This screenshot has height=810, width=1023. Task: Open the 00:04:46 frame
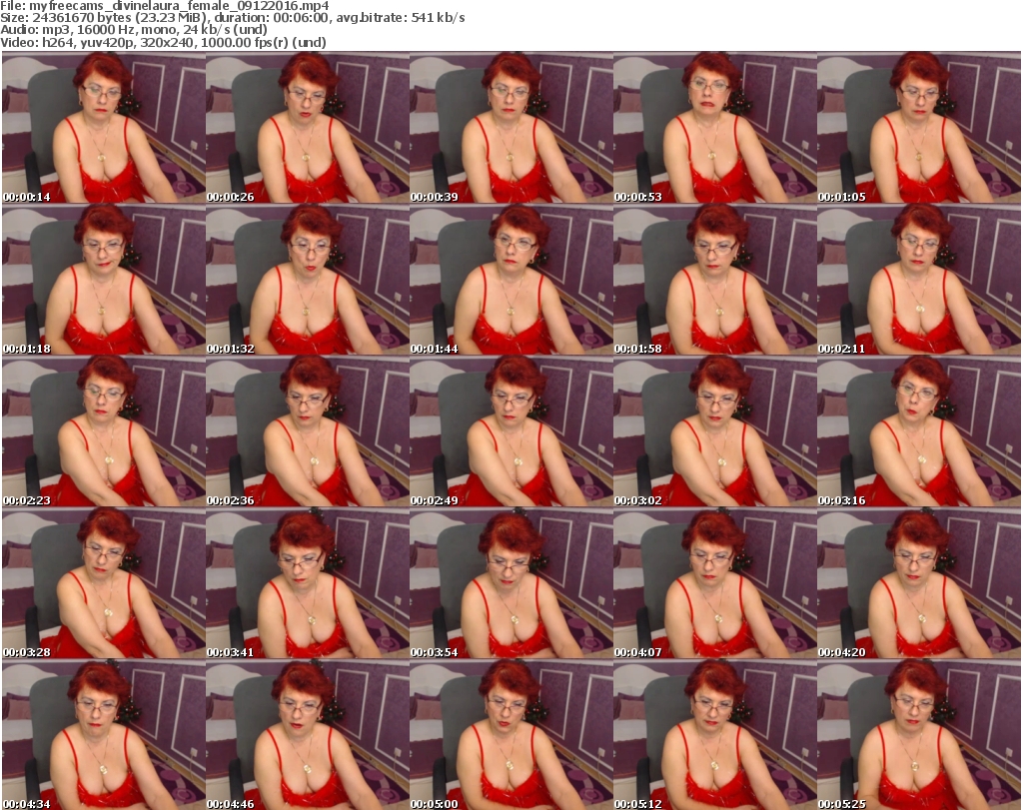[x=308, y=735]
